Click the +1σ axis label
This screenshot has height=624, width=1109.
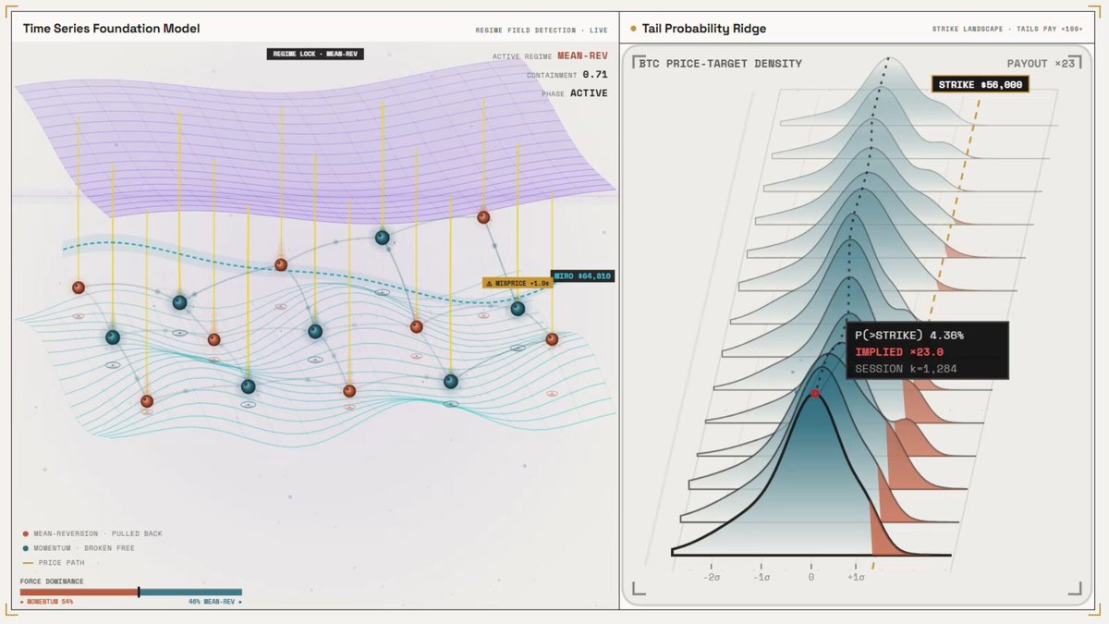pyautogui.click(x=856, y=577)
